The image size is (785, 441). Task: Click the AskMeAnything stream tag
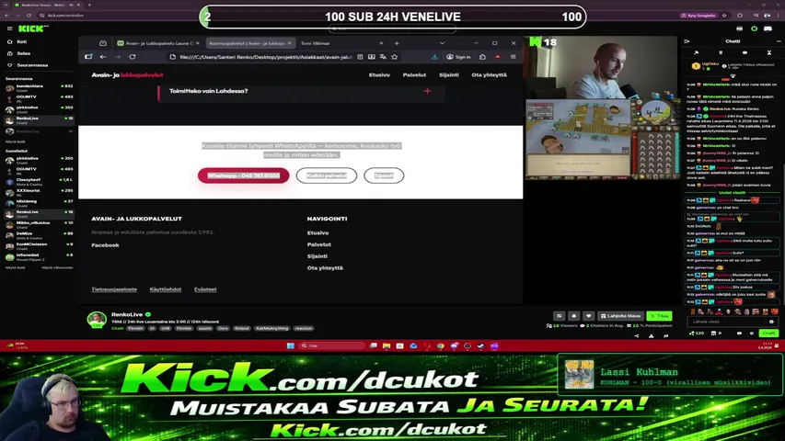(x=271, y=329)
